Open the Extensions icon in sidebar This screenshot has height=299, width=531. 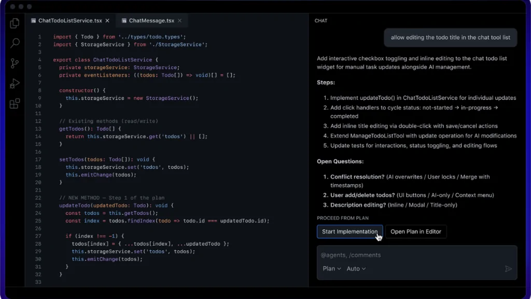click(x=15, y=103)
